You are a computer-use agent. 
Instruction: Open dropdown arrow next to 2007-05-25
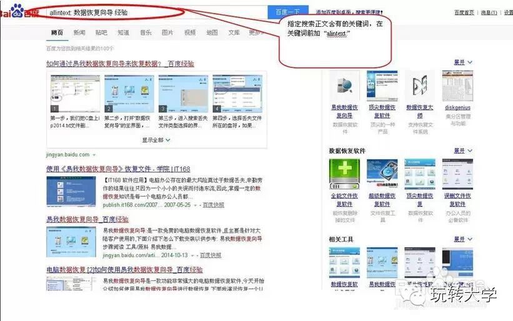point(196,205)
